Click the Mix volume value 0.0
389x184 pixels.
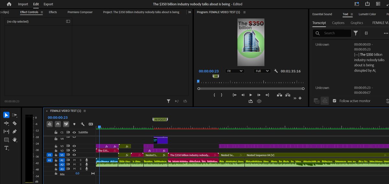(x=77, y=173)
